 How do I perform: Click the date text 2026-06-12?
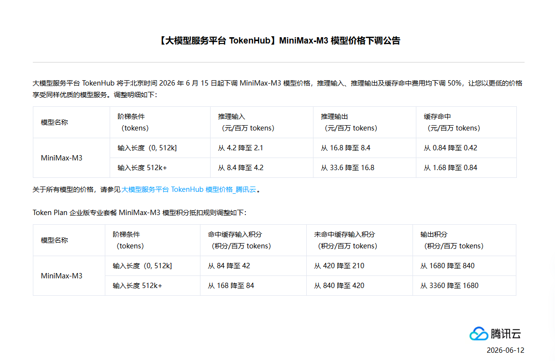[505, 350]
